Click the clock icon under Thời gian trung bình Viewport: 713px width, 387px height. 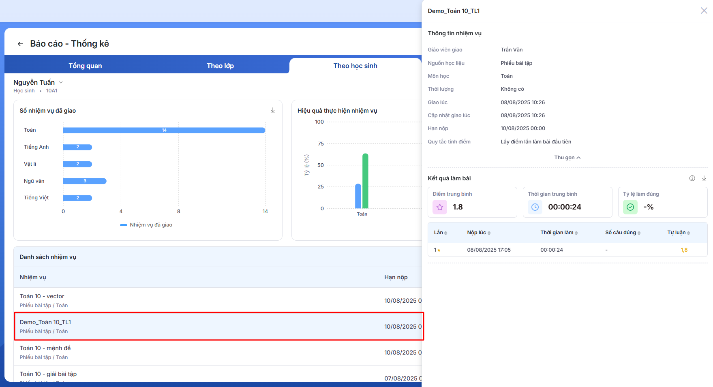pos(535,207)
